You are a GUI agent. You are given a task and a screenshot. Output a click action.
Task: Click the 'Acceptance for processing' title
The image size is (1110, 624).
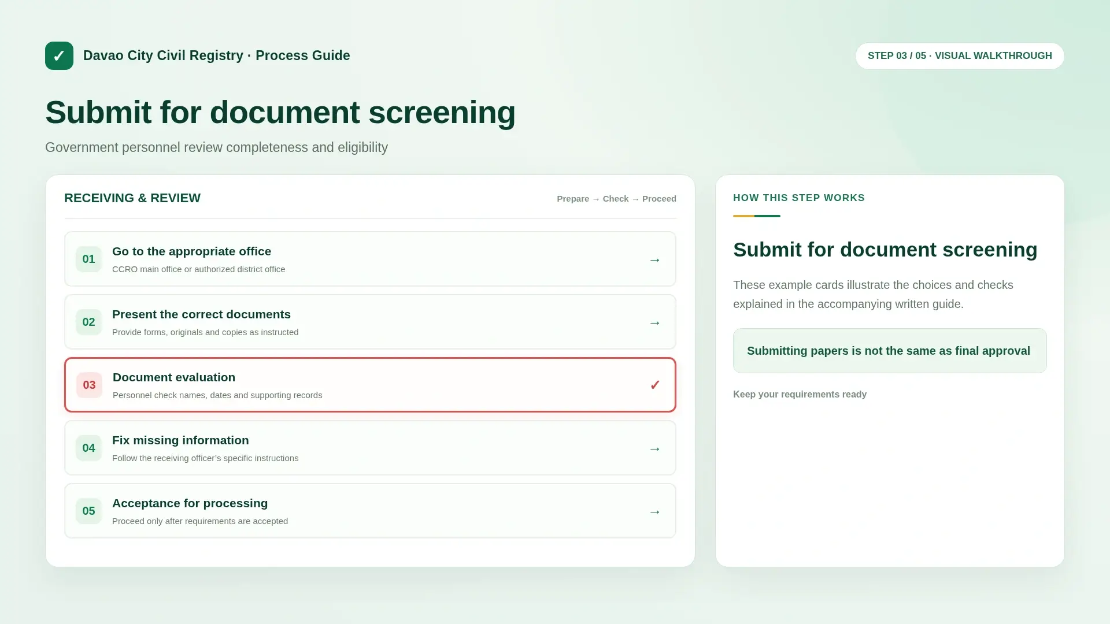pos(190,503)
